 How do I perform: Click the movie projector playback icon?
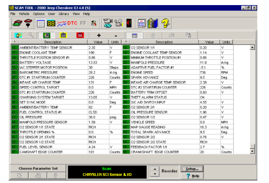118,23
